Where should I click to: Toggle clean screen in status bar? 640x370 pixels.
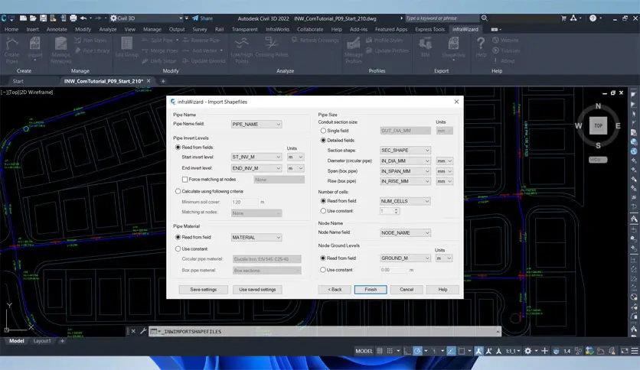coord(625,351)
